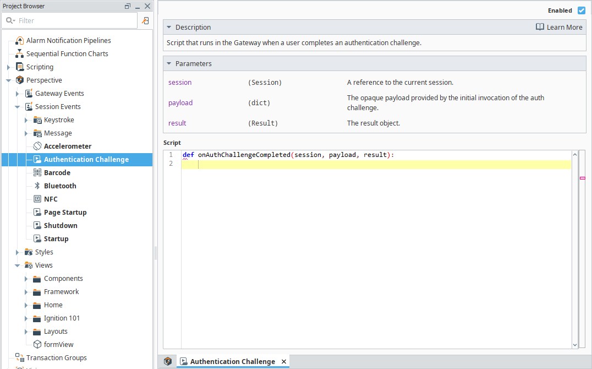Click the session parameter name

(180, 83)
